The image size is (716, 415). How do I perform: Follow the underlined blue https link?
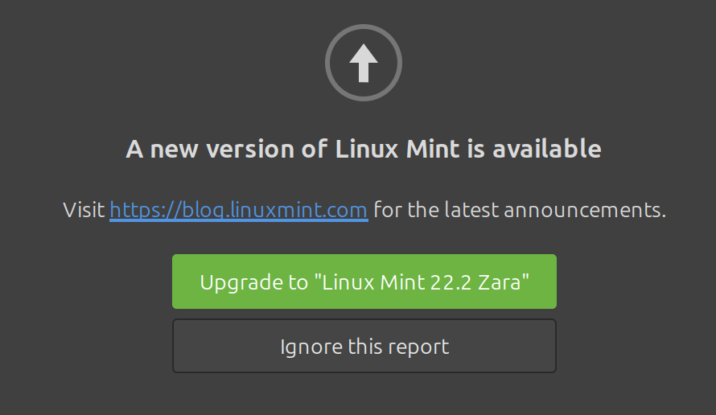pos(238,211)
